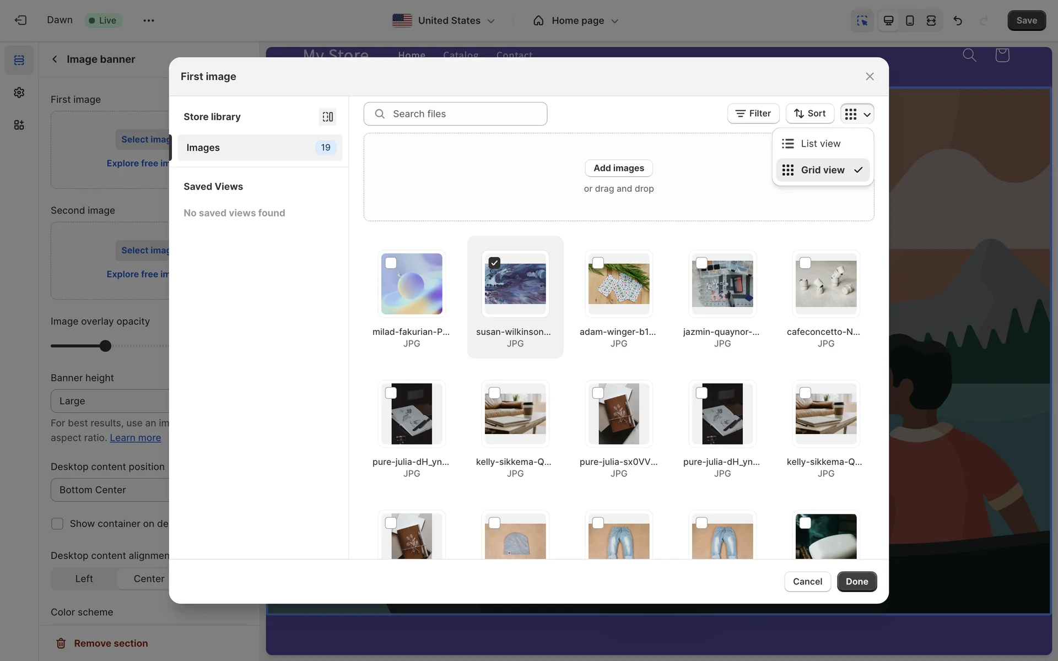Check the milad-fakurian image checkbox
This screenshot has width=1058, height=661.
pos(391,263)
